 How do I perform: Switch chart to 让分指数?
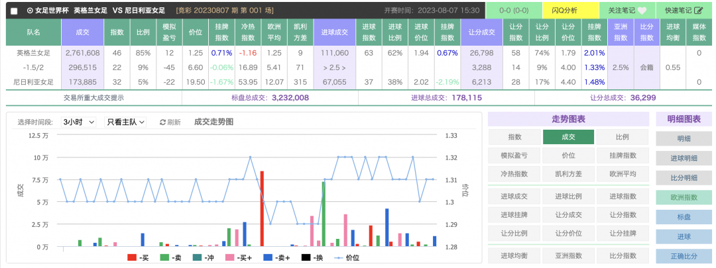623,214
